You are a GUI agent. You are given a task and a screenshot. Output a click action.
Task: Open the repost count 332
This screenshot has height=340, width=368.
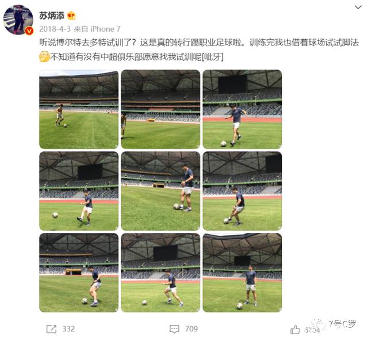(x=68, y=329)
